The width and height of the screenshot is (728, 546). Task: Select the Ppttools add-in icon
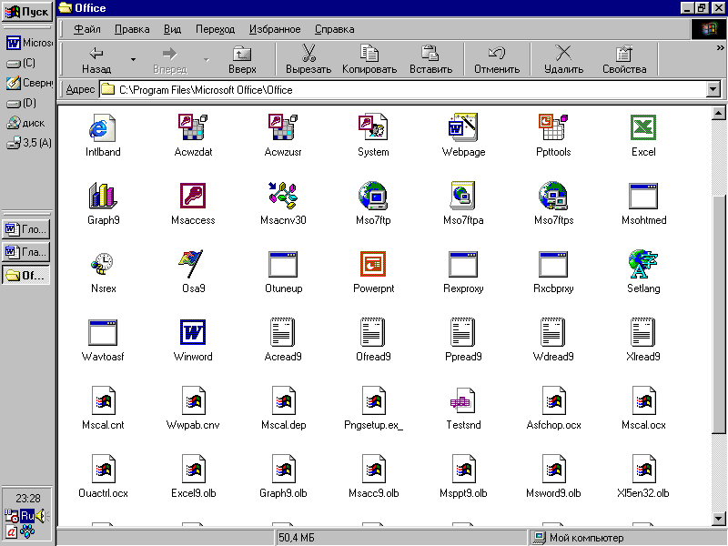point(553,127)
